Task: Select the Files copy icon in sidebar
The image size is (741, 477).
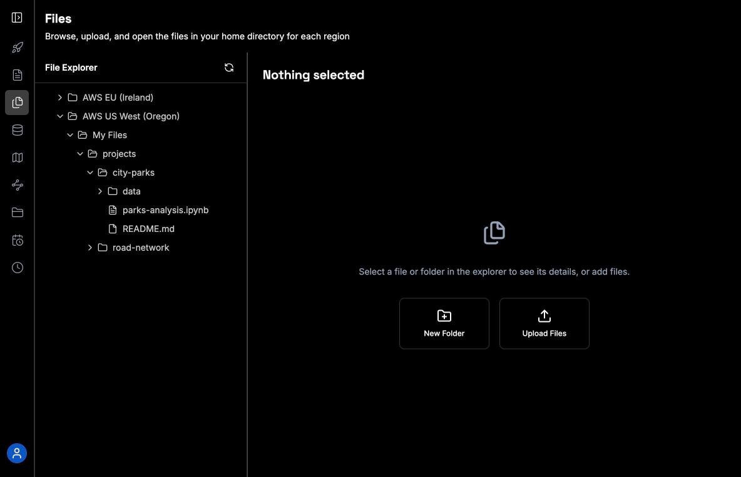Action: (17, 103)
